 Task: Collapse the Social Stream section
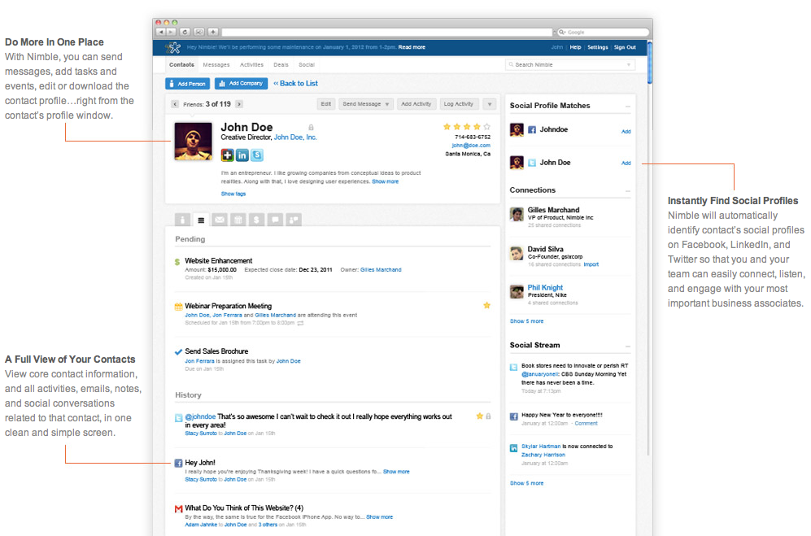coord(628,346)
